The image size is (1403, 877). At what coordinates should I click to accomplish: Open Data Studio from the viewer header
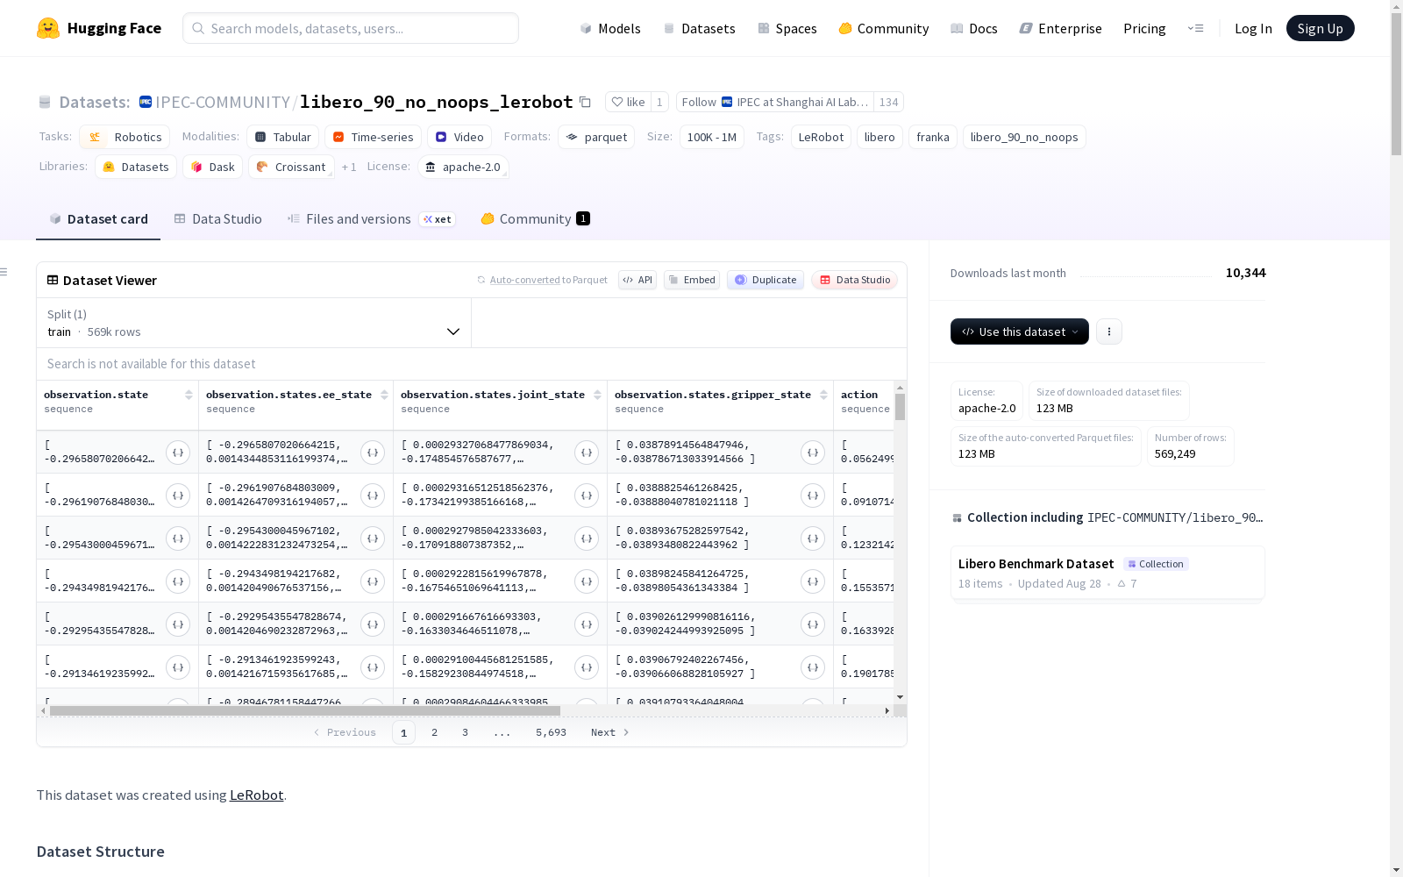pos(855,280)
